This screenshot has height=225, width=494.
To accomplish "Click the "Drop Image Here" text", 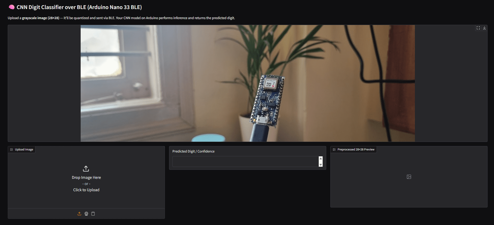I will coord(86,178).
